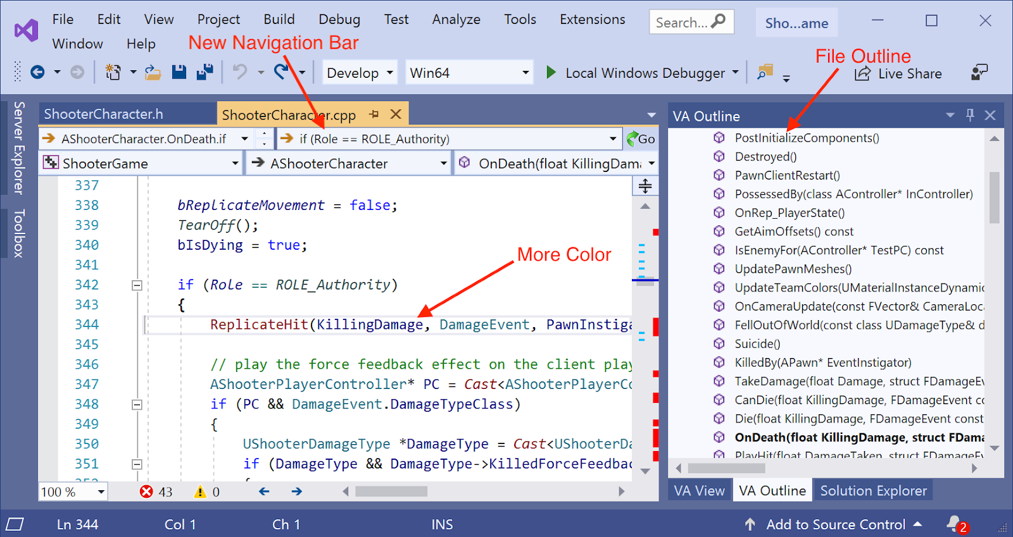This screenshot has height=537, width=1013.
Task: Click the Visual Studio logo icon
Action: coord(27,30)
